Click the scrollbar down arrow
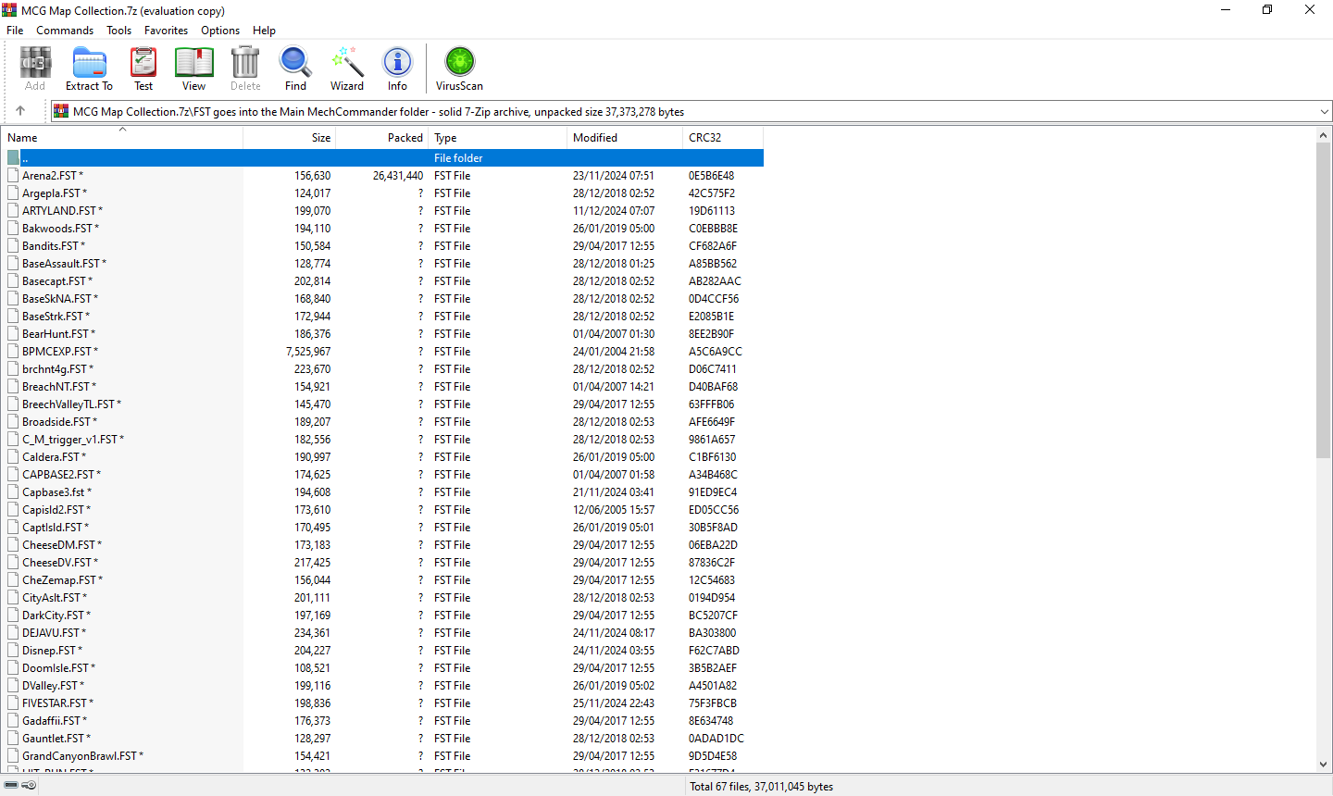This screenshot has height=796, width=1333. [1323, 765]
